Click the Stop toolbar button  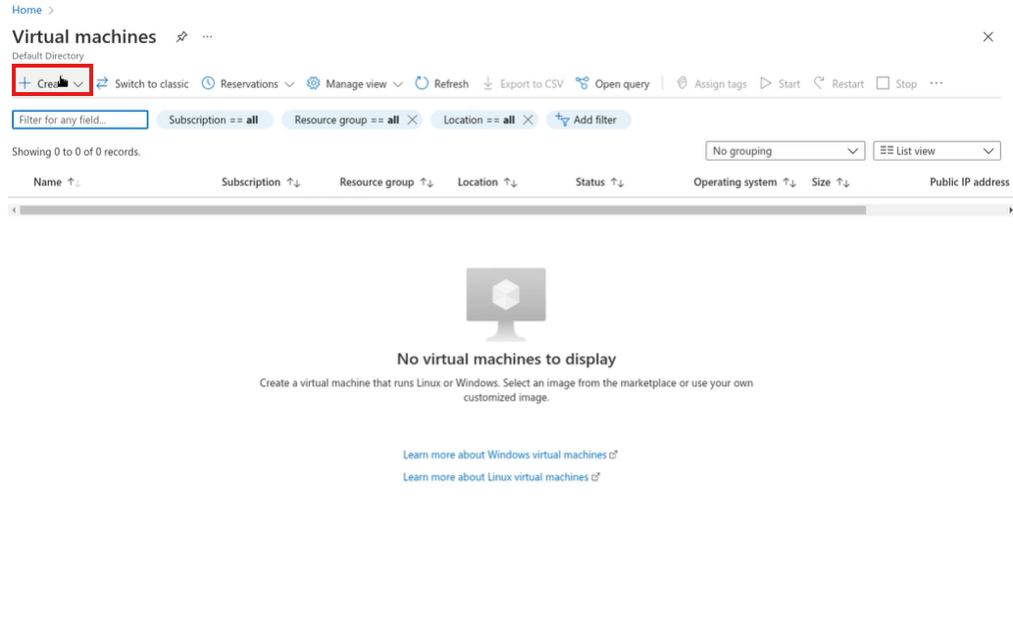pos(896,84)
